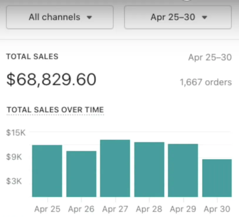The width and height of the screenshot is (239, 217).
Task: Click the arrow beside the Apr 25–30 button
Action: pyautogui.click(x=205, y=17)
